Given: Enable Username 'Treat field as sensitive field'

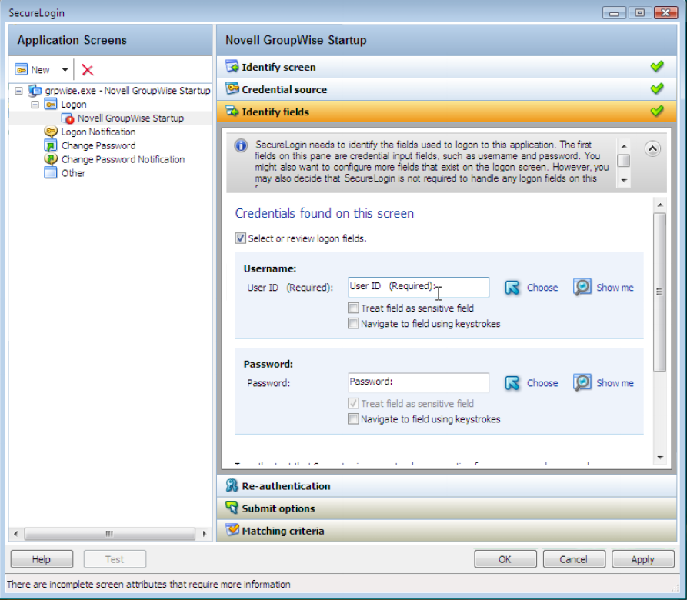Looking at the screenshot, I should tap(353, 308).
